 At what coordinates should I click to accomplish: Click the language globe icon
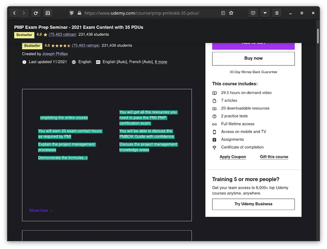pos(73,62)
